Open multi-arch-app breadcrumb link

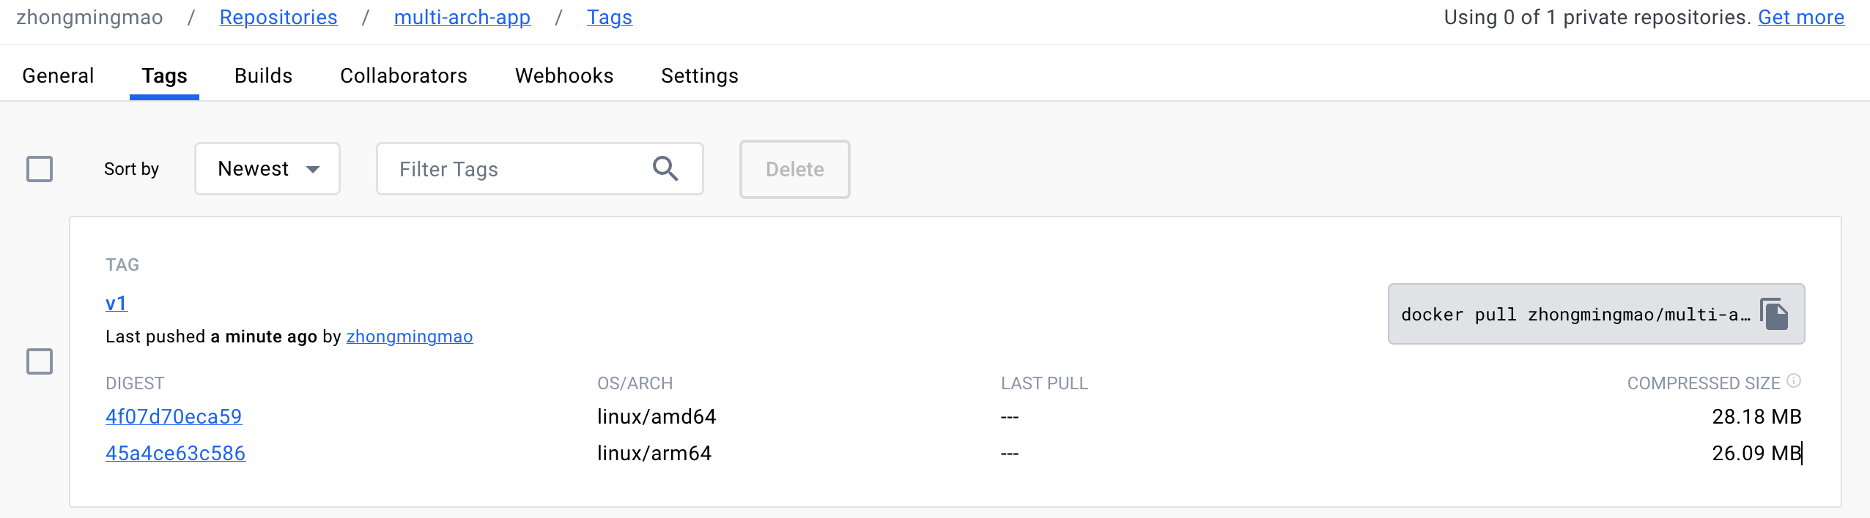462,18
